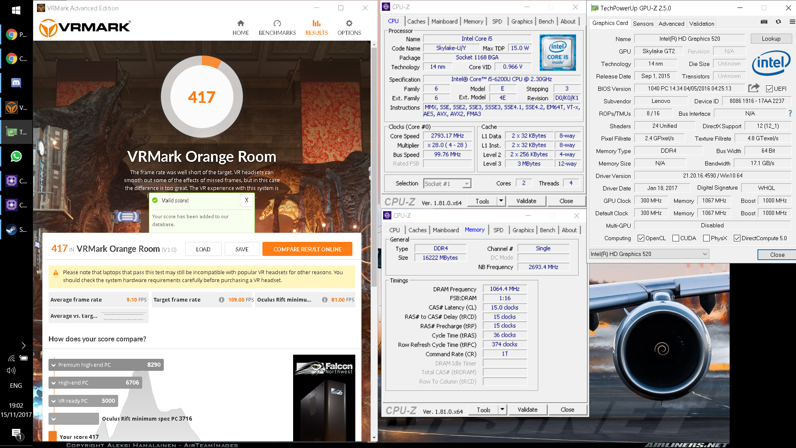Switch to Sensors tab in GPU-Z
This screenshot has height=448, width=796.
click(x=643, y=24)
